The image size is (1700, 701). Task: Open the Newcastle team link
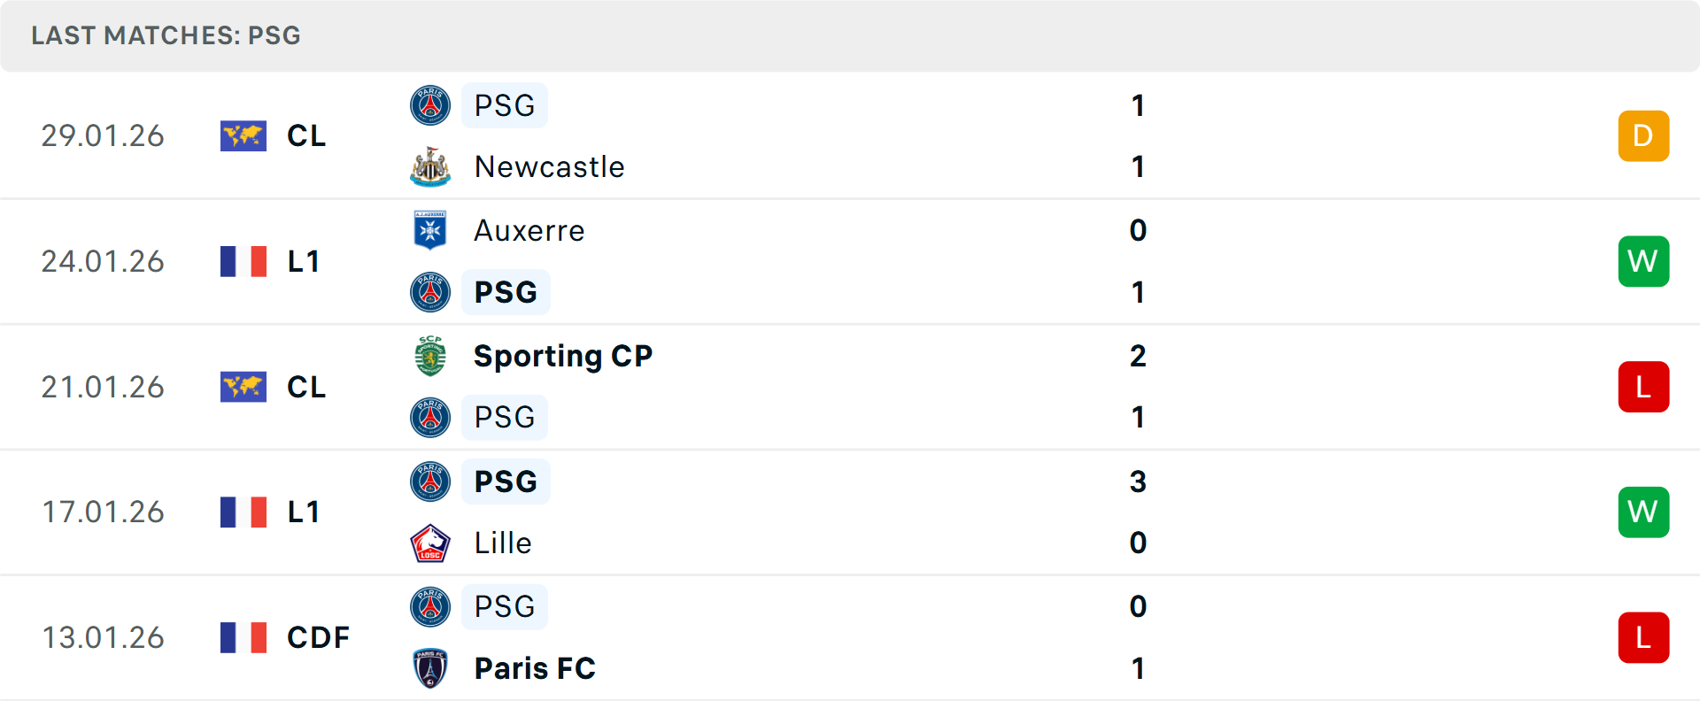tap(549, 166)
